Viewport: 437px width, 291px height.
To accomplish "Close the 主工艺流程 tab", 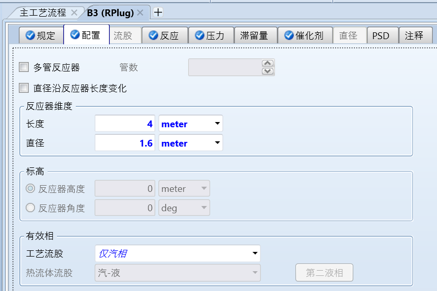I will click(x=74, y=13).
